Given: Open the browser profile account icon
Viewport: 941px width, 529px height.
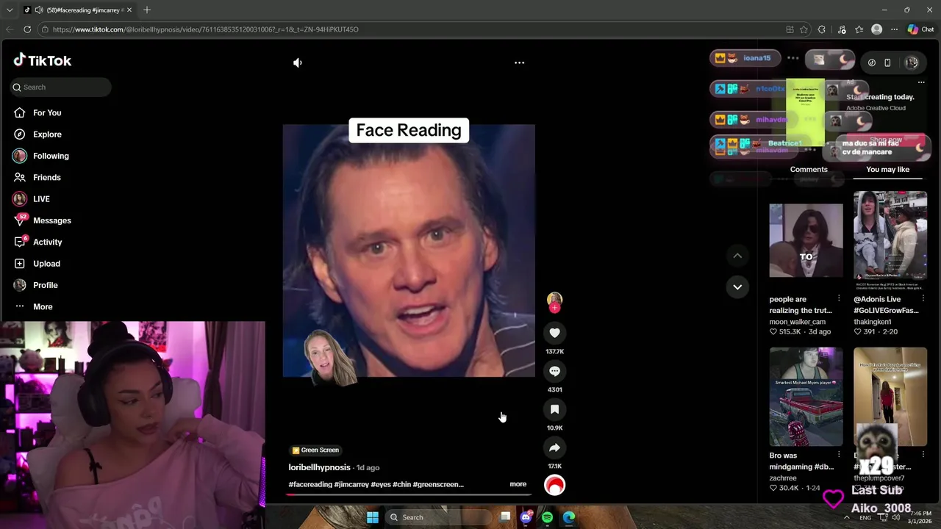Looking at the screenshot, I should 876,29.
